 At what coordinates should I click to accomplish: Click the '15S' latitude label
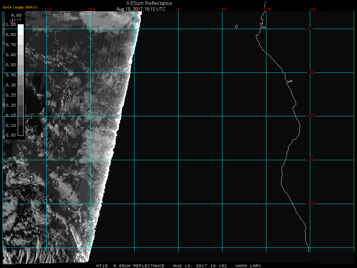[x=312, y=160]
